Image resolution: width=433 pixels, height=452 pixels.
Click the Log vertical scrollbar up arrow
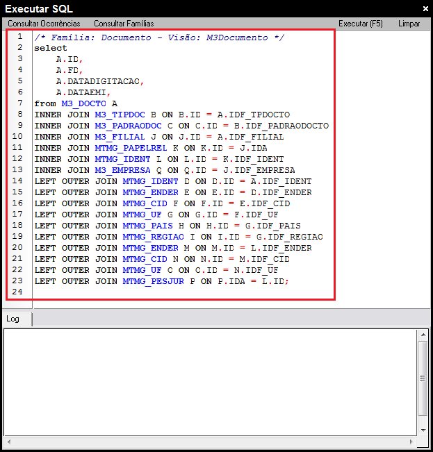(423, 335)
